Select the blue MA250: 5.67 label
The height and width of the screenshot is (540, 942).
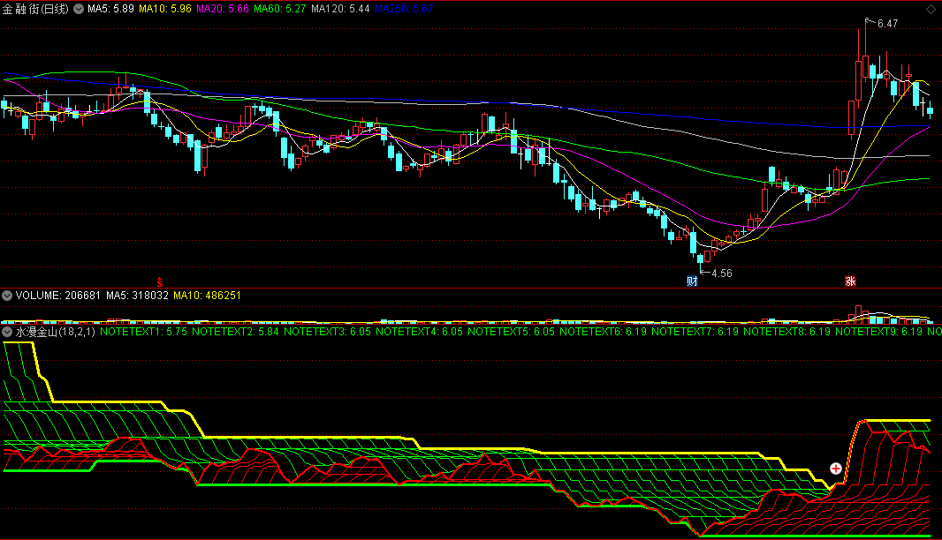coord(404,9)
